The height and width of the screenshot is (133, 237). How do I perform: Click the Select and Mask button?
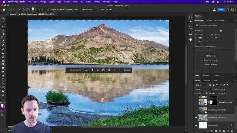[107, 10]
